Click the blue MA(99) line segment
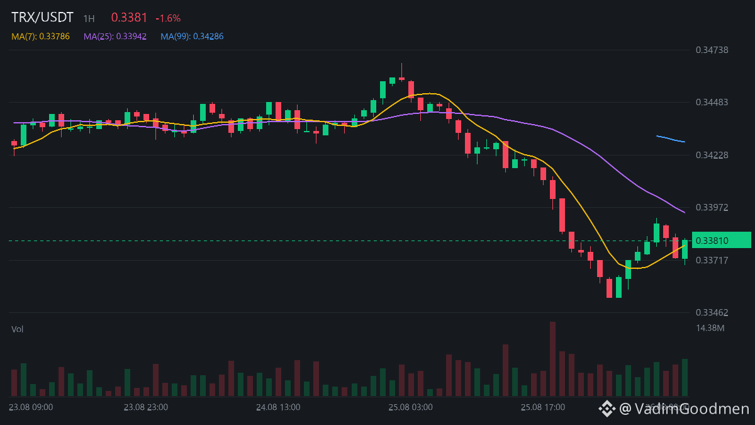This screenshot has width=755, height=425. [x=671, y=139]
